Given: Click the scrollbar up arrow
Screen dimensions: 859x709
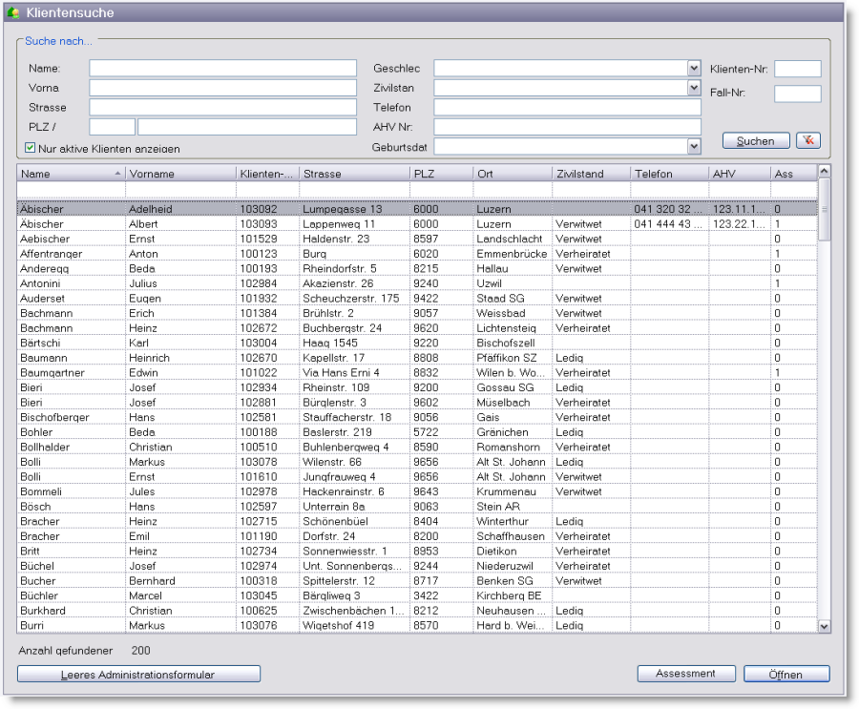Looking at the screenshot, I should click(825, 172).
